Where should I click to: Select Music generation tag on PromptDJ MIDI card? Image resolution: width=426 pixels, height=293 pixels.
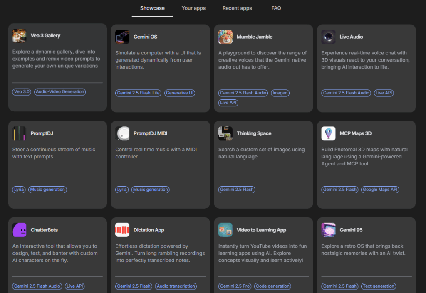coord(151,190)
